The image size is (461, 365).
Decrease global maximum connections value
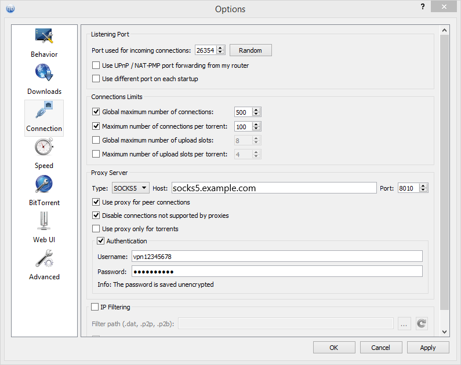pos(256,114)
